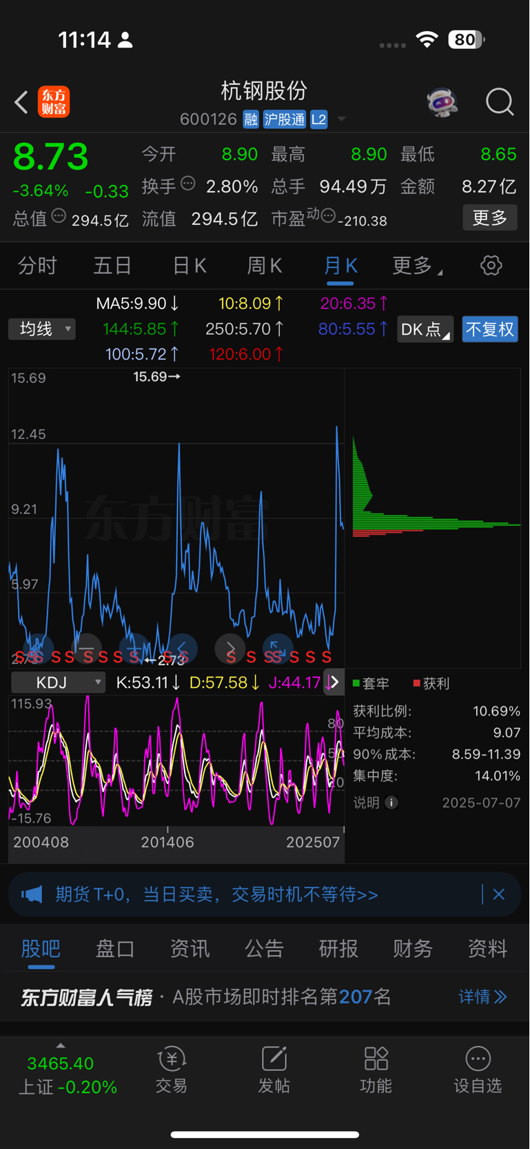Tap the 获利 red legend
The width and height of the screenshot is (530, 1149).
click(431, 683)
